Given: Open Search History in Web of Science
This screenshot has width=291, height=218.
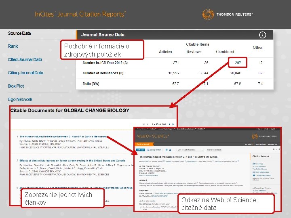Looking at the screenshot, I should pyautogui.click(x=261, y=144).
